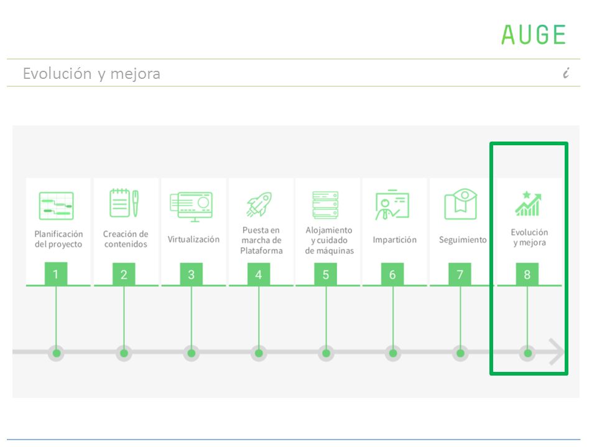Click timeline dot below step 1
Viewport: 597px width, 447px height.
[x=57, y=353]
